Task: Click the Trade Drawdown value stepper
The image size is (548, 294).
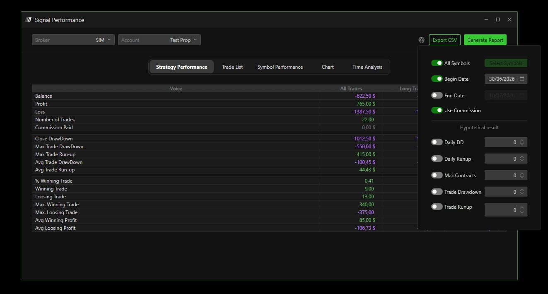Action: 522,192
